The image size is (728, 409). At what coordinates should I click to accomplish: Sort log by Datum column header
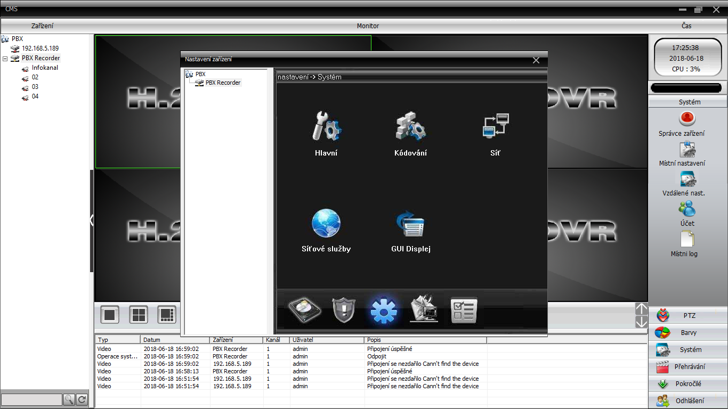175,340
